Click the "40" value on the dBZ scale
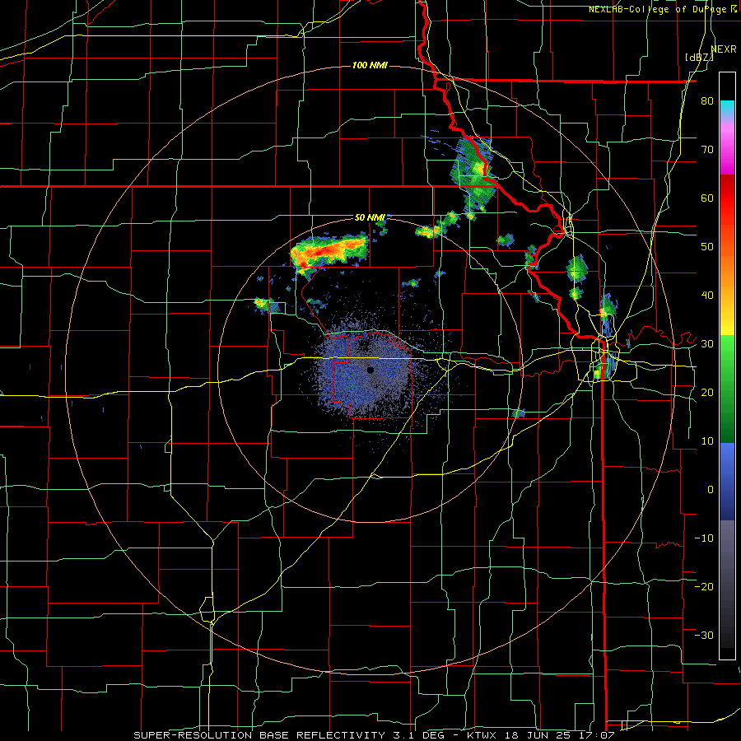Image resolution: width=741 pixels, height=741 pixels. point(707,296)
